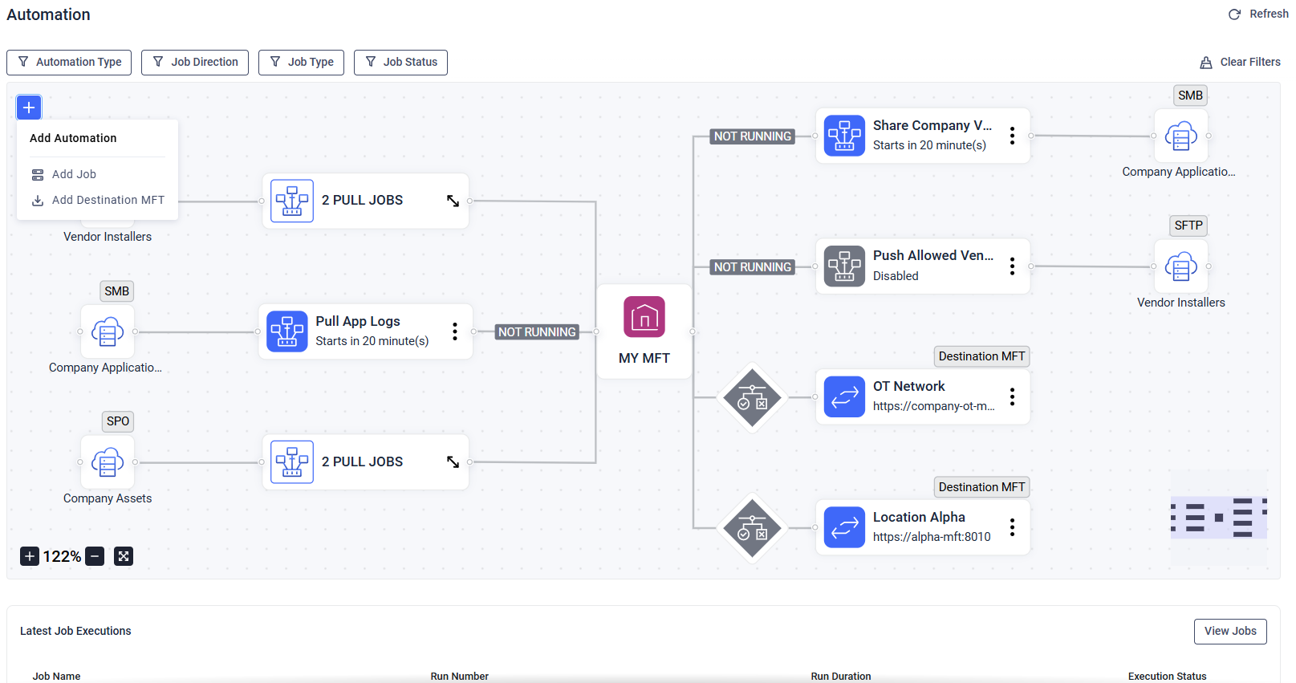This screenshot has height=683, width=1296.
Task: Zoom out with the minus button
Action: pos(95,556)
